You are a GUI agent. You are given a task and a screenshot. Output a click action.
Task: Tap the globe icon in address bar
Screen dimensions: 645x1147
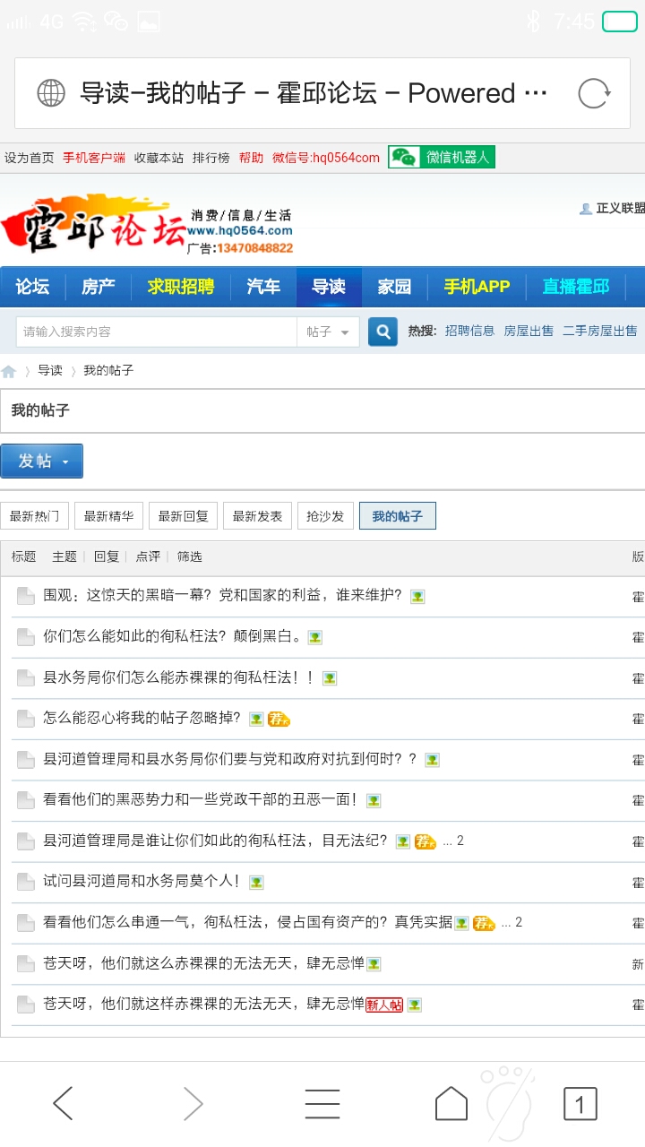coord(51,93)
